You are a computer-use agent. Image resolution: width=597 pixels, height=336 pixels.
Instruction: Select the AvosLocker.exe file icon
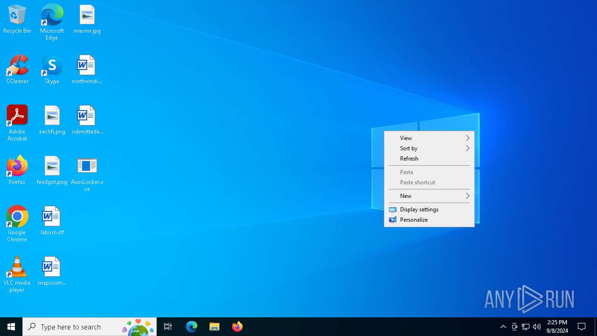87,174
